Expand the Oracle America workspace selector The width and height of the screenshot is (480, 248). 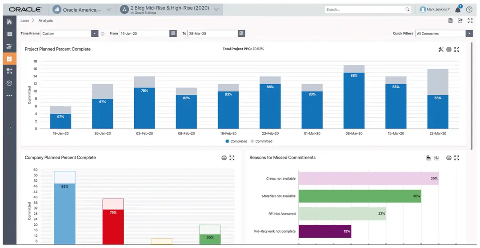(x=109, y=9)
